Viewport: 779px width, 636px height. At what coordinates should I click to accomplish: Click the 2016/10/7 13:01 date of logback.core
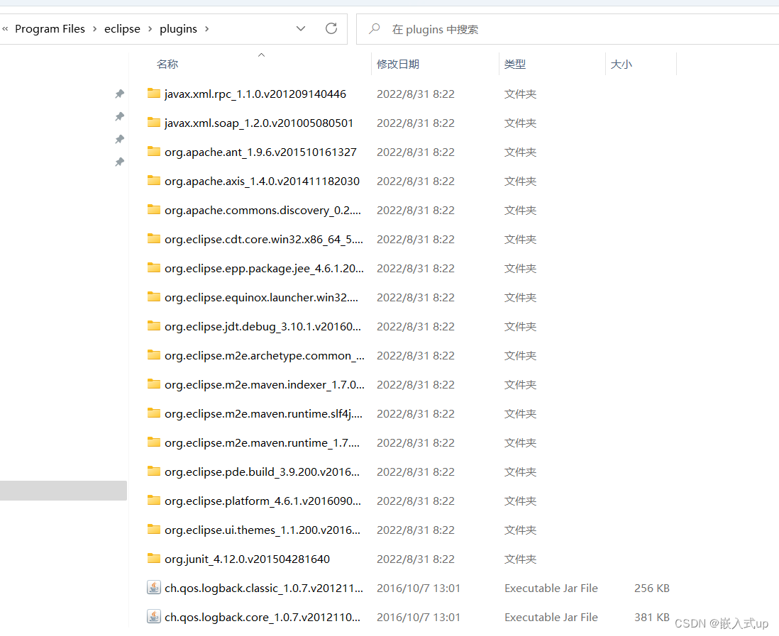coord(419,617)
